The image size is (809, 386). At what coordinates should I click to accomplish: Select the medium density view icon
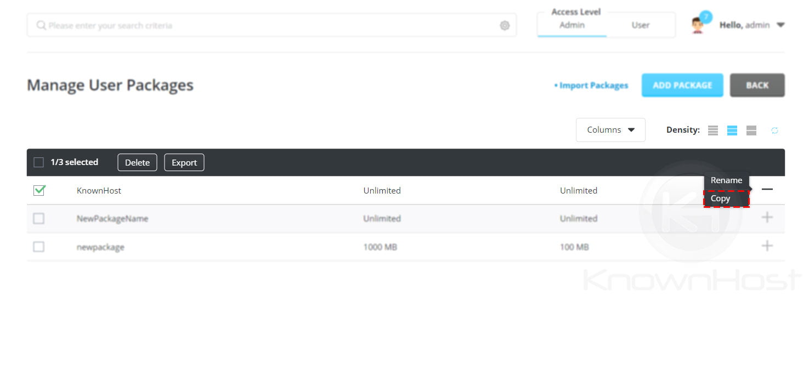tap(732, 130)
